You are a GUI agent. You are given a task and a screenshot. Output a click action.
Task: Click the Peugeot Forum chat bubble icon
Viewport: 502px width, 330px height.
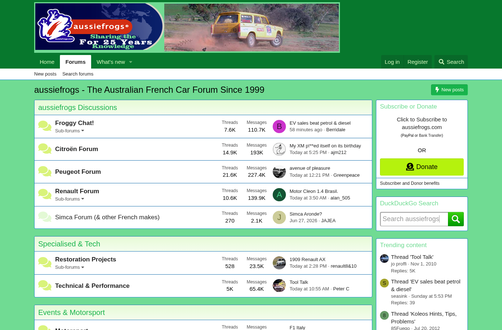pyautogui.click(x=45, y=172)
